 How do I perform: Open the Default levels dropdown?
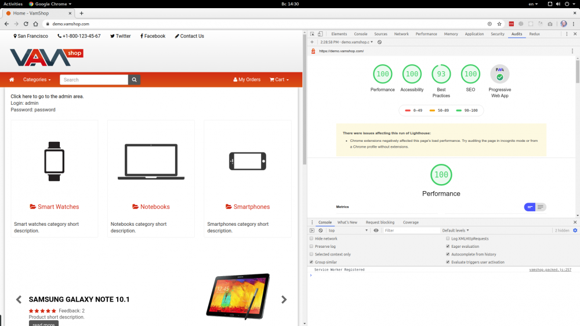(x=455, y=230)
